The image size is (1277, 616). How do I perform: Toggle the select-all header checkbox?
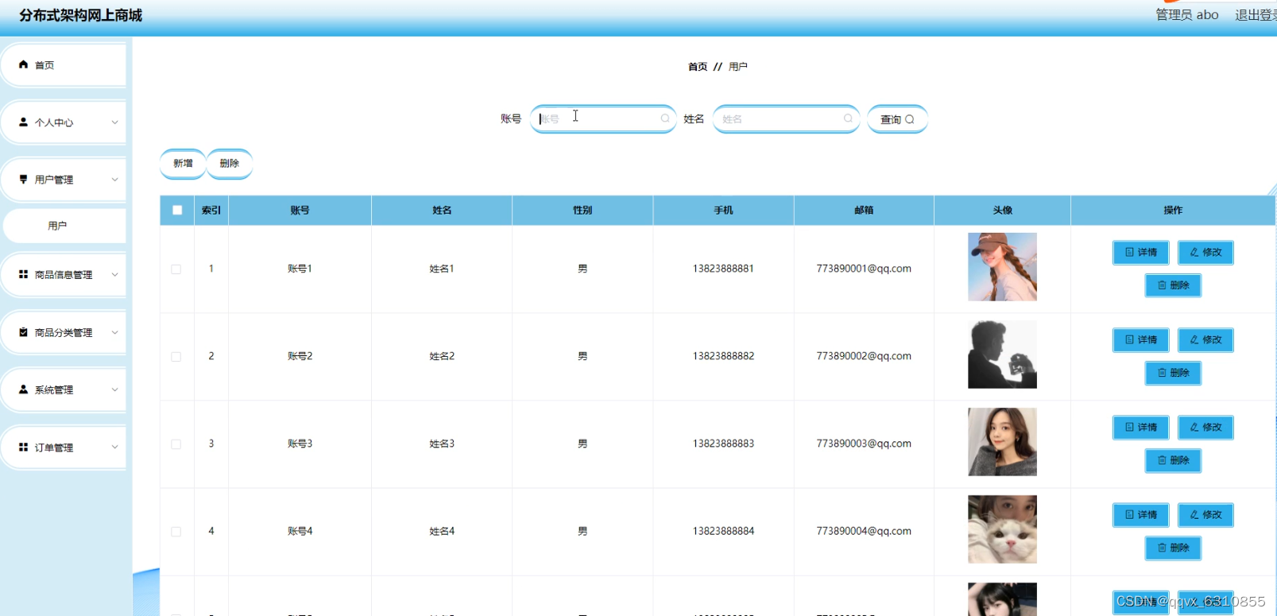(177, 210)
